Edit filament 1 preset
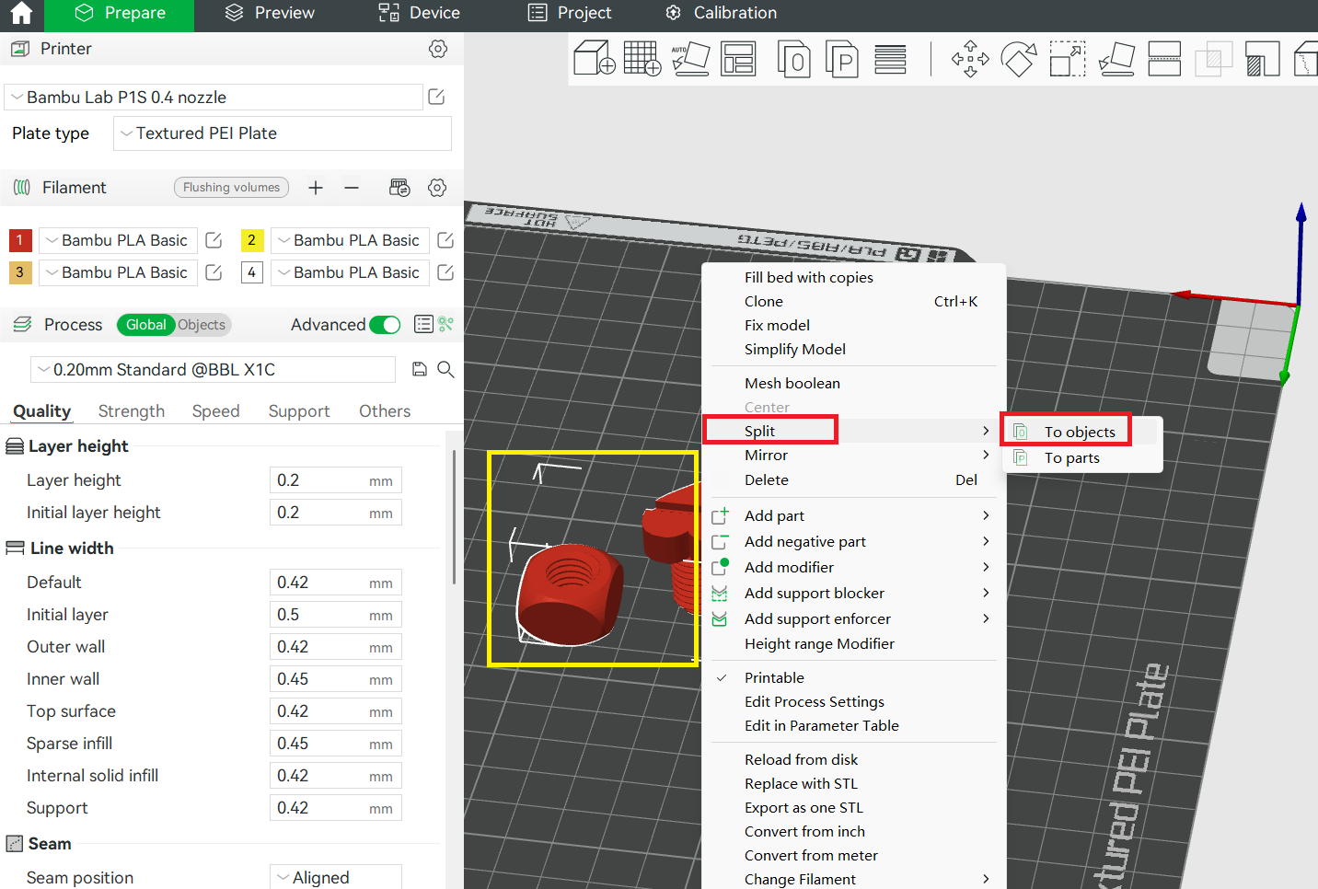 tap(214, 240)
